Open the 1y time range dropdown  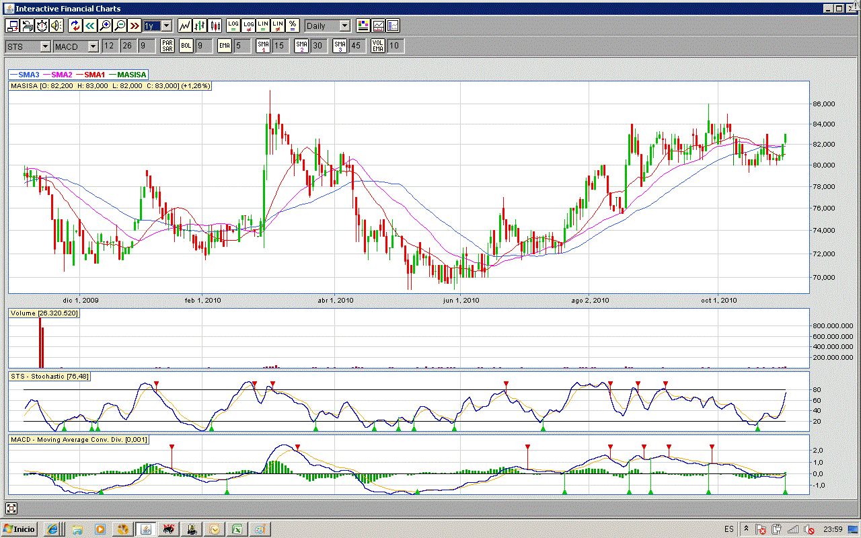166,26
